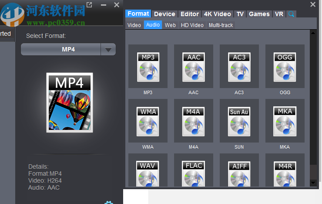Viewport: 322px width, 204px height.
Task: Open settings via the blue gear icon
Action: click(109, 202)
